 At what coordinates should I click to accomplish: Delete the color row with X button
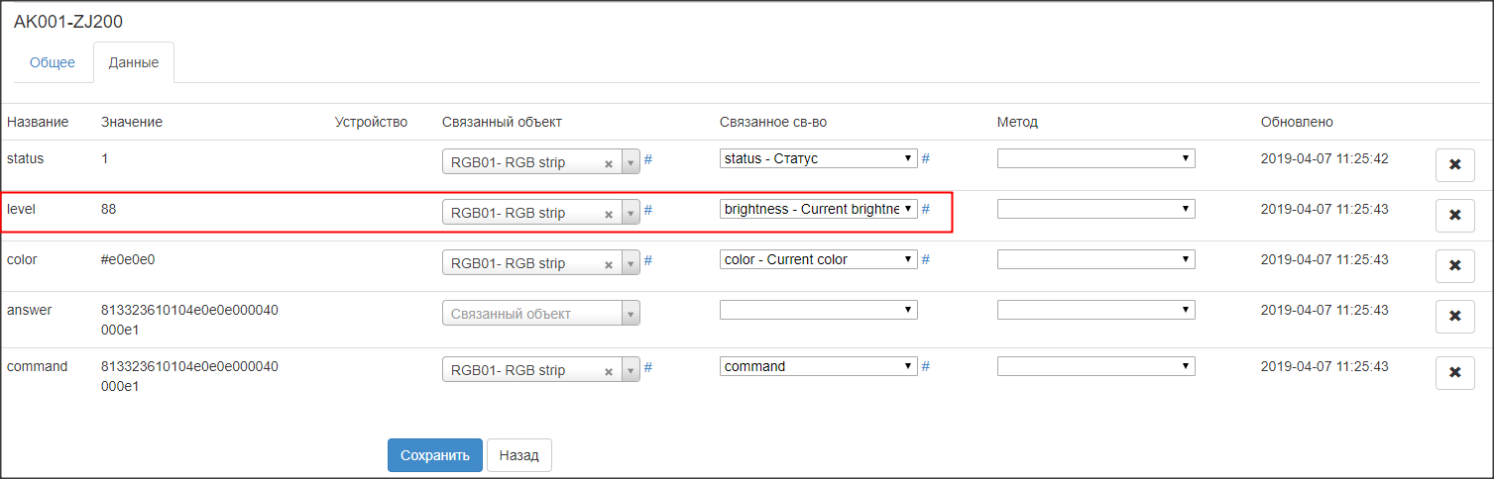point(1454,265)
